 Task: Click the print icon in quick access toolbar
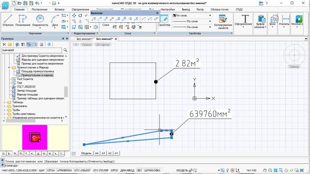pos(54,3)
